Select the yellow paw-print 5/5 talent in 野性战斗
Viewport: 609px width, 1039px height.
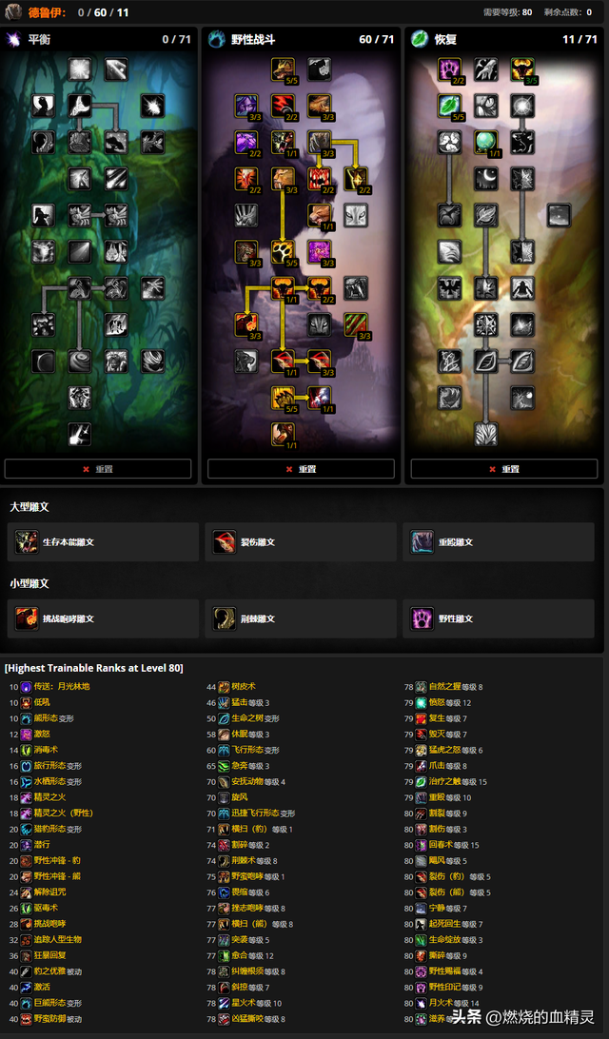[283, 252]
